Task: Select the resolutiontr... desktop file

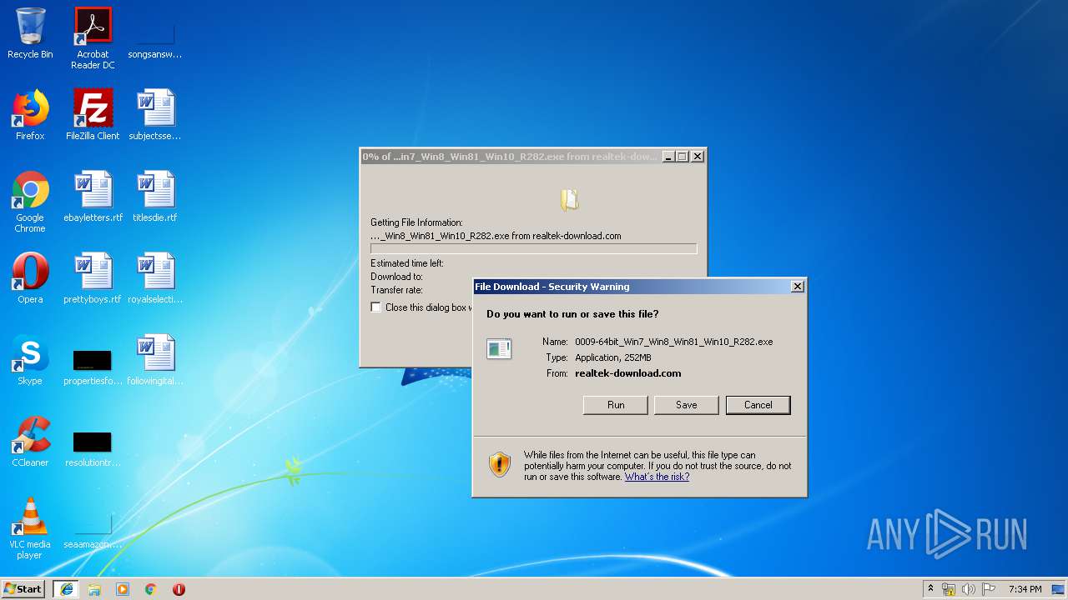Action: coord(93,449)
